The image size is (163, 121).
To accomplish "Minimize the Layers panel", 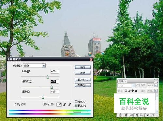I will 155,79.
